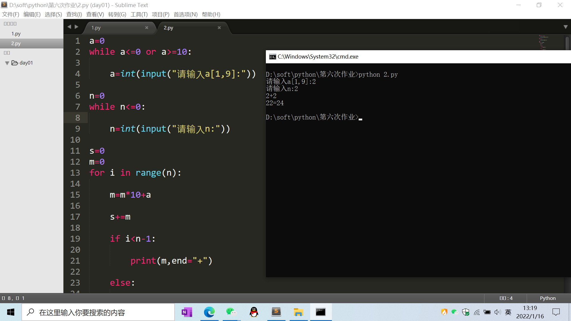
Task: Open File Explorer from the taskbar
Action: click(x=299, y=312)
